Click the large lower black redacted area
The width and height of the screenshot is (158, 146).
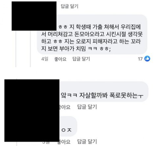pyautogui.click(x=32, y=110)
